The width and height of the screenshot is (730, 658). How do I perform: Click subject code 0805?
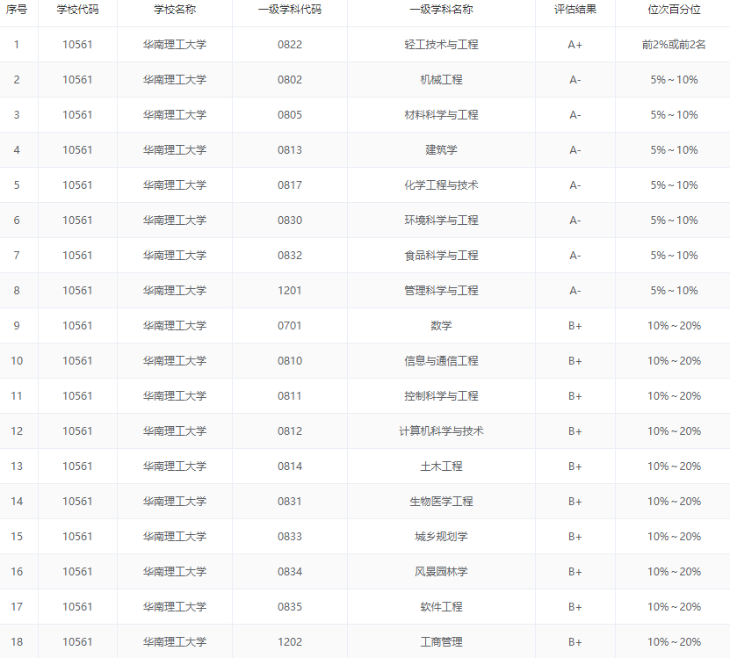290,115
